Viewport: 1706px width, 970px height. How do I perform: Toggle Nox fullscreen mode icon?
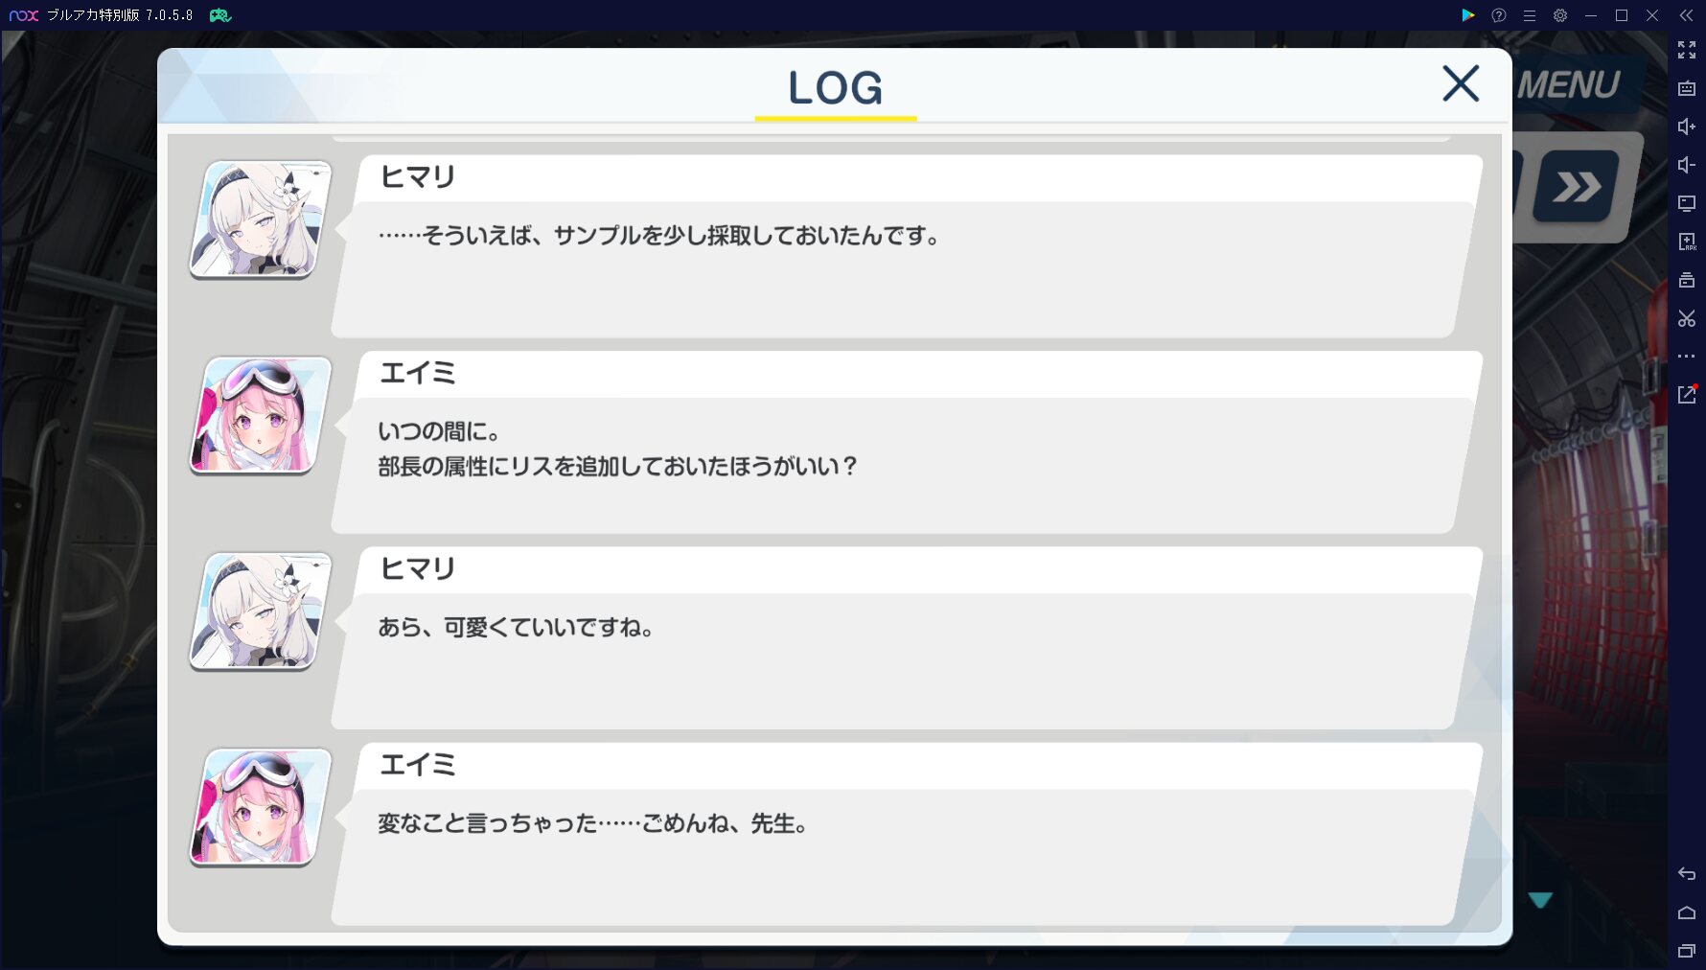[1687, 50]
